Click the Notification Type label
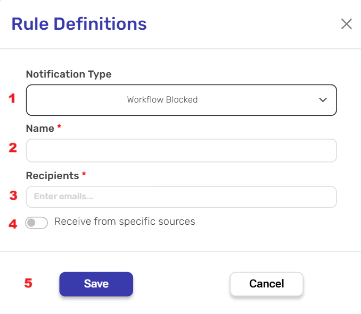The image size is (361, 314). click(69, 74)
